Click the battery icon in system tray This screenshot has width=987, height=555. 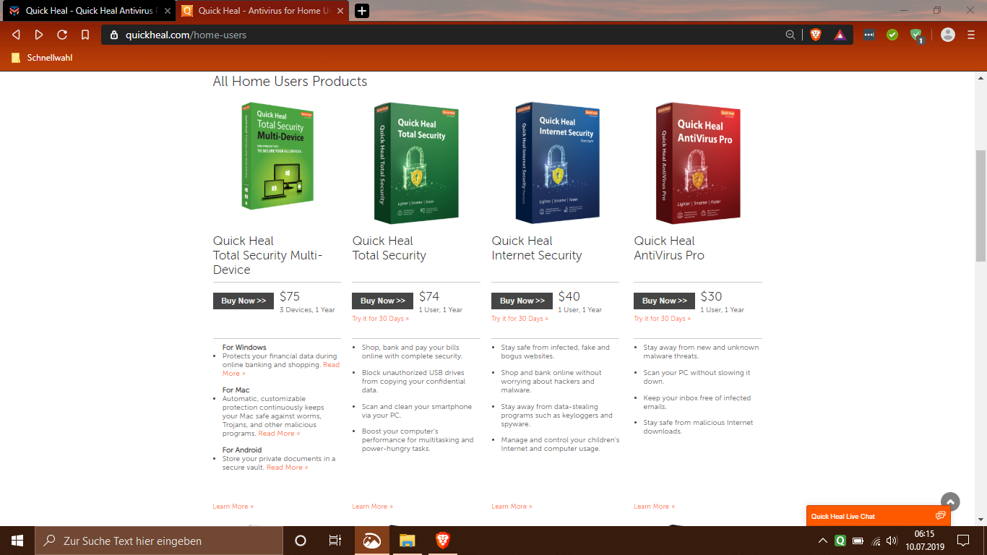tap(858, 541)
